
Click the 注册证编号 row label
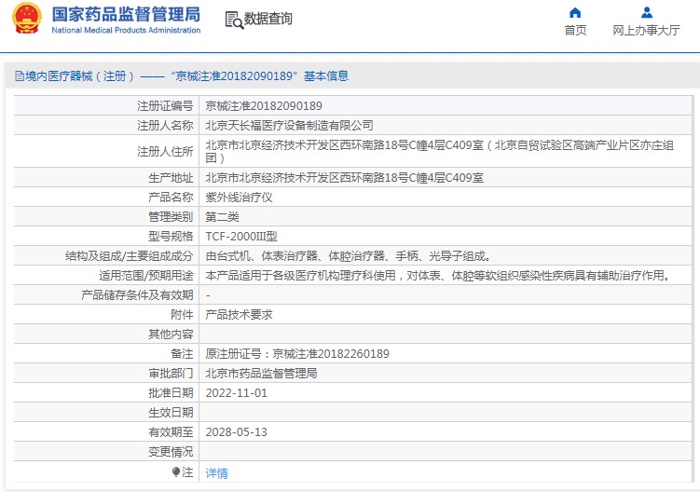coord(165,106)
